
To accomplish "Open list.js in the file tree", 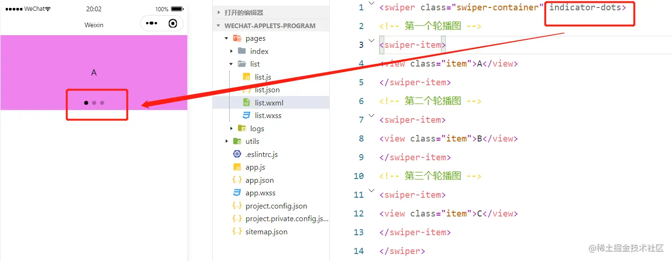I will point(263,77).
